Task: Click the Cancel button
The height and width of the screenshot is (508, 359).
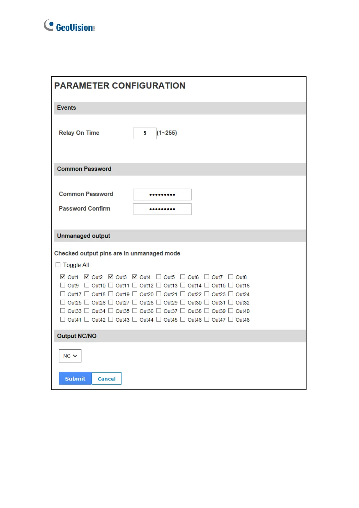Action: (x=107, y=379)
